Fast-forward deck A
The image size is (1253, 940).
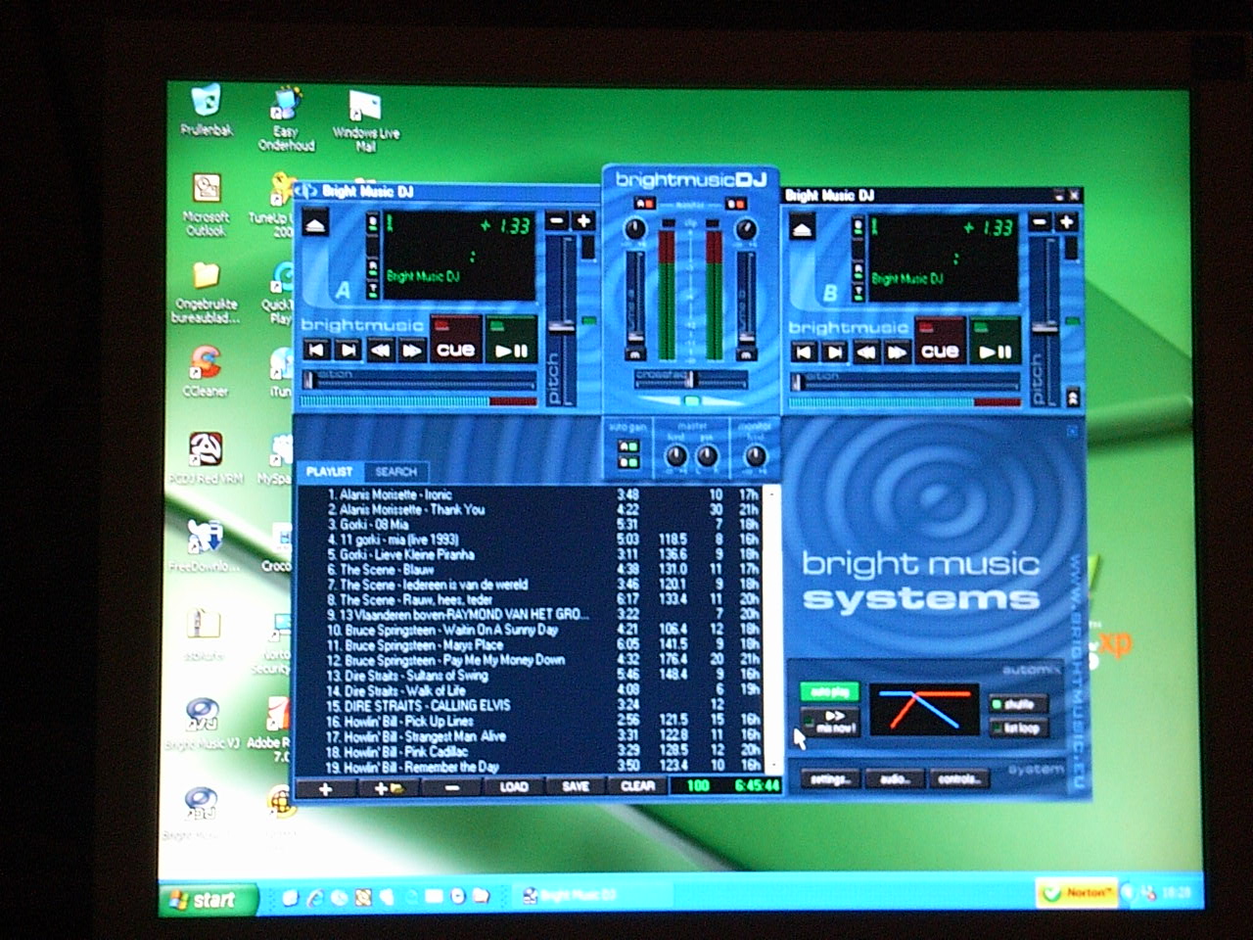pos(412,350)
